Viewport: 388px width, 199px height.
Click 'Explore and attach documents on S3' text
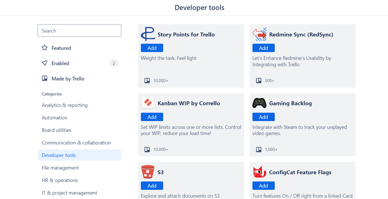[180, 196]
